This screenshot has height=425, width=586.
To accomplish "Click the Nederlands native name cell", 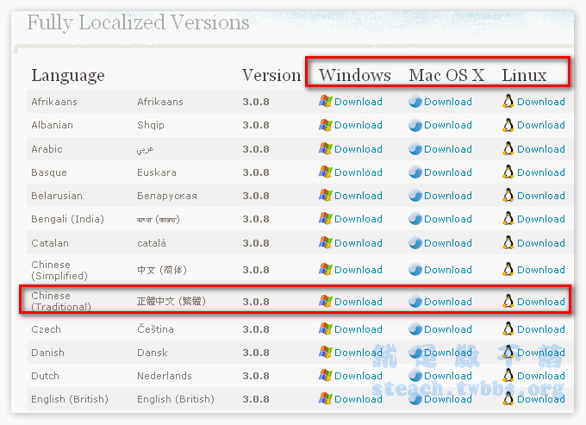I will pos(165,376).
